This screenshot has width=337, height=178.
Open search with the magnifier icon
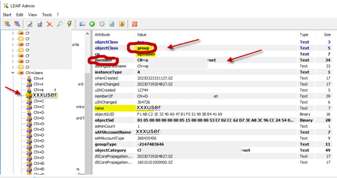[x=60, y=24]
